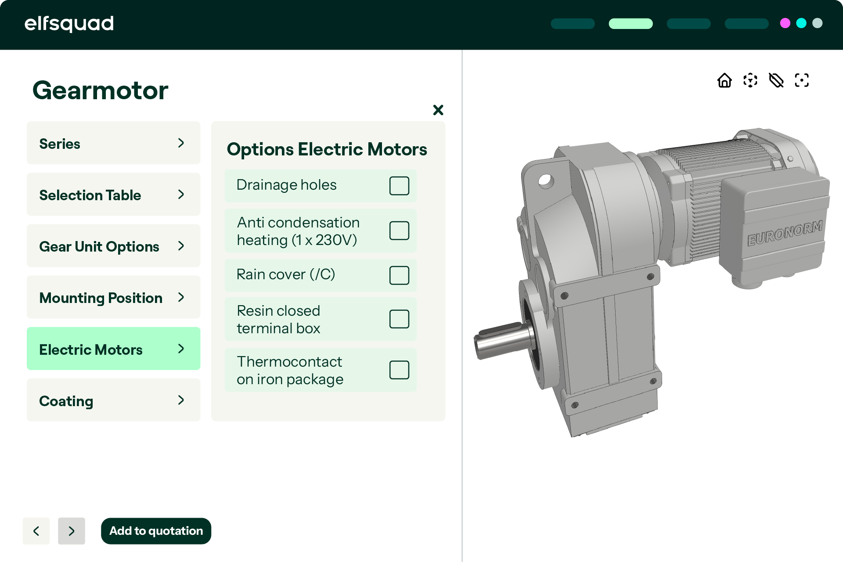The height and width of the screenshot is (562, 843).
Task: Go to the previous step with the left arrow
Action: (36, 531)
